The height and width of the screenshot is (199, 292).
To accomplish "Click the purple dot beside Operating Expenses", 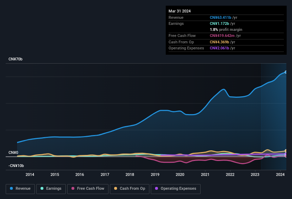I will [156, 189].
